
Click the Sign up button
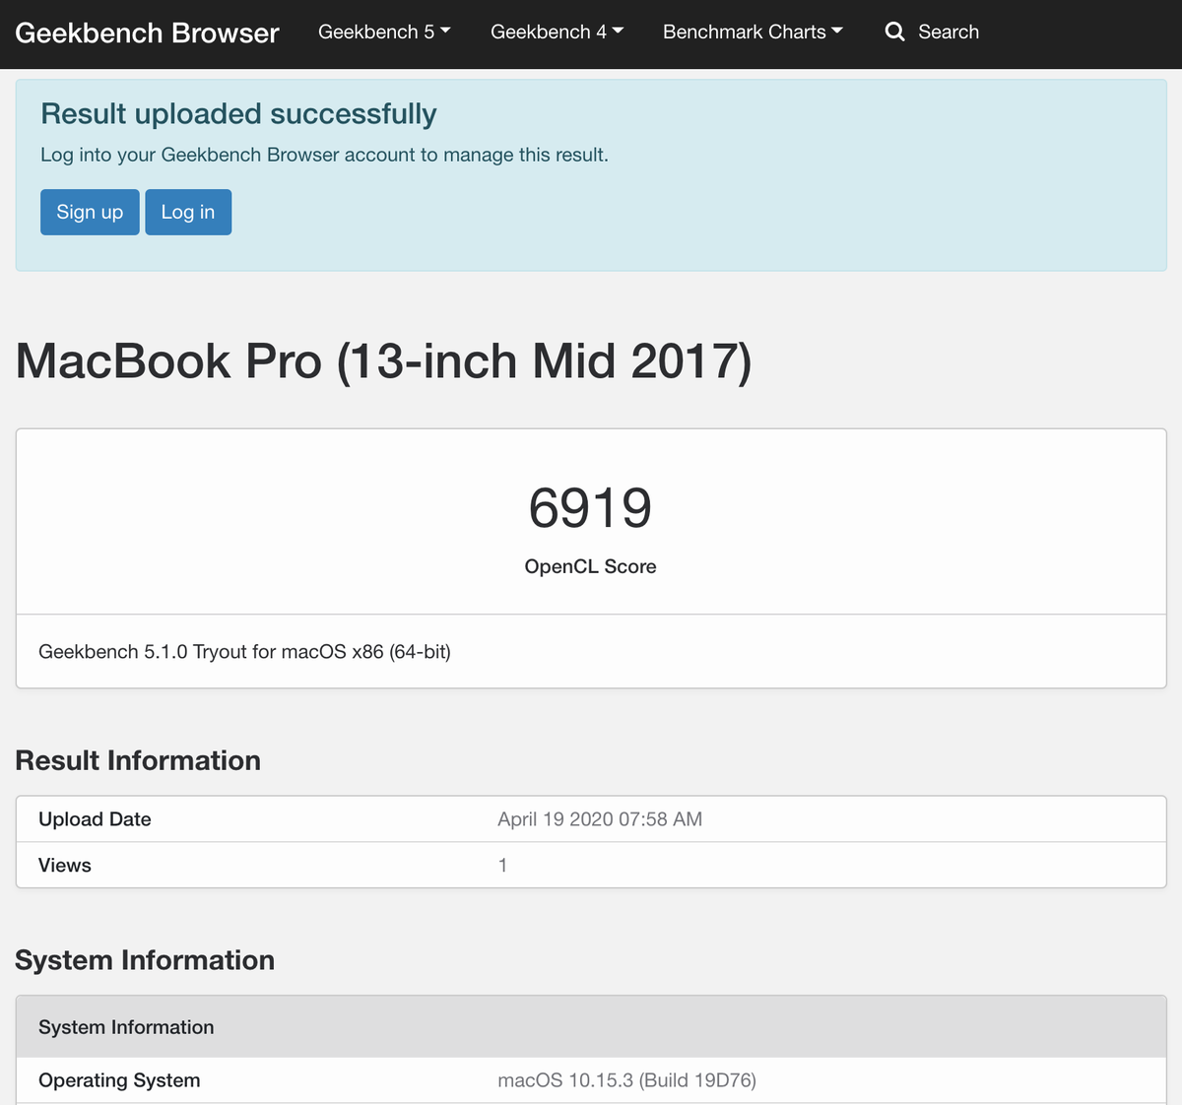point(90,212)
